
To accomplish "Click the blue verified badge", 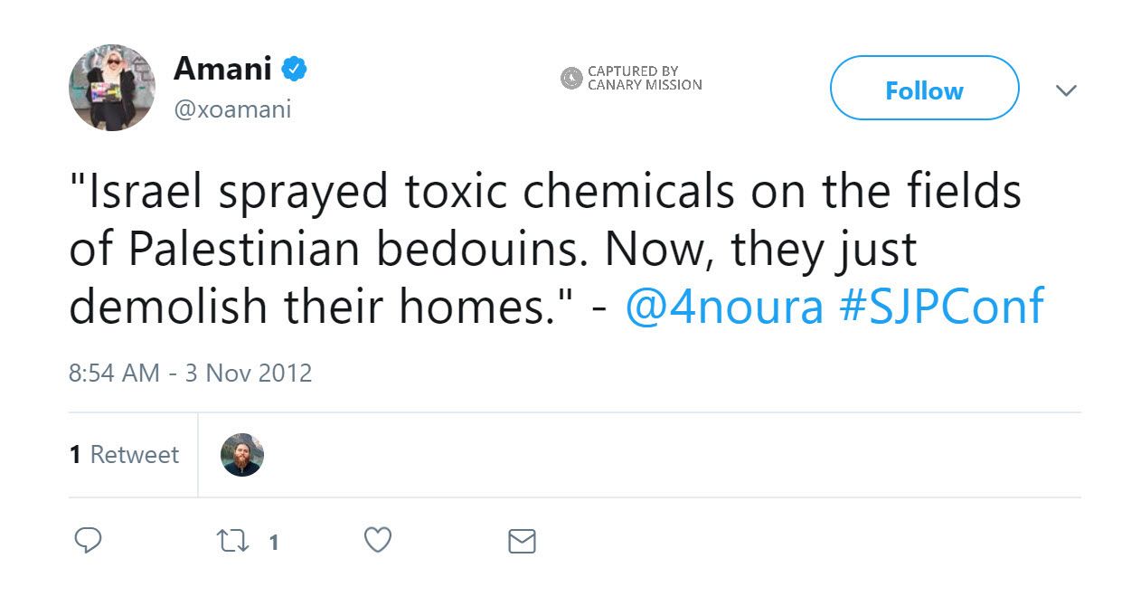I will tap(295, 68).
